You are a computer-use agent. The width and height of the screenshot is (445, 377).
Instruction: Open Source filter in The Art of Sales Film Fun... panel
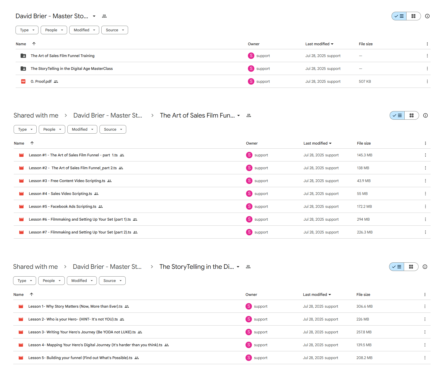pos(113,129)
